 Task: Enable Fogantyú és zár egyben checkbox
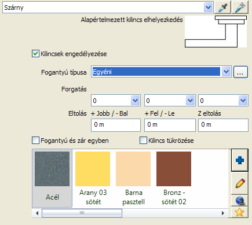tap(35, 141)
